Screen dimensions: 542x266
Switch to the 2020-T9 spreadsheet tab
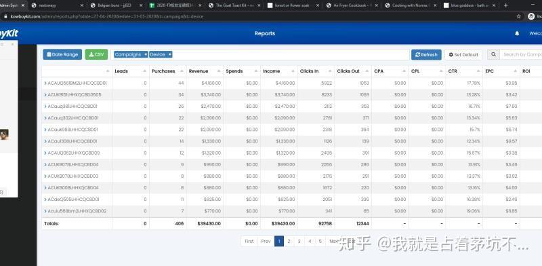[175, 5]
